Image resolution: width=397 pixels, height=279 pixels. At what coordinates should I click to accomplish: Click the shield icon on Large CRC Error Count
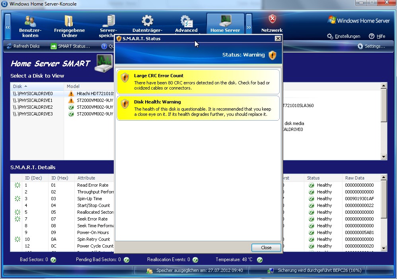125,78
